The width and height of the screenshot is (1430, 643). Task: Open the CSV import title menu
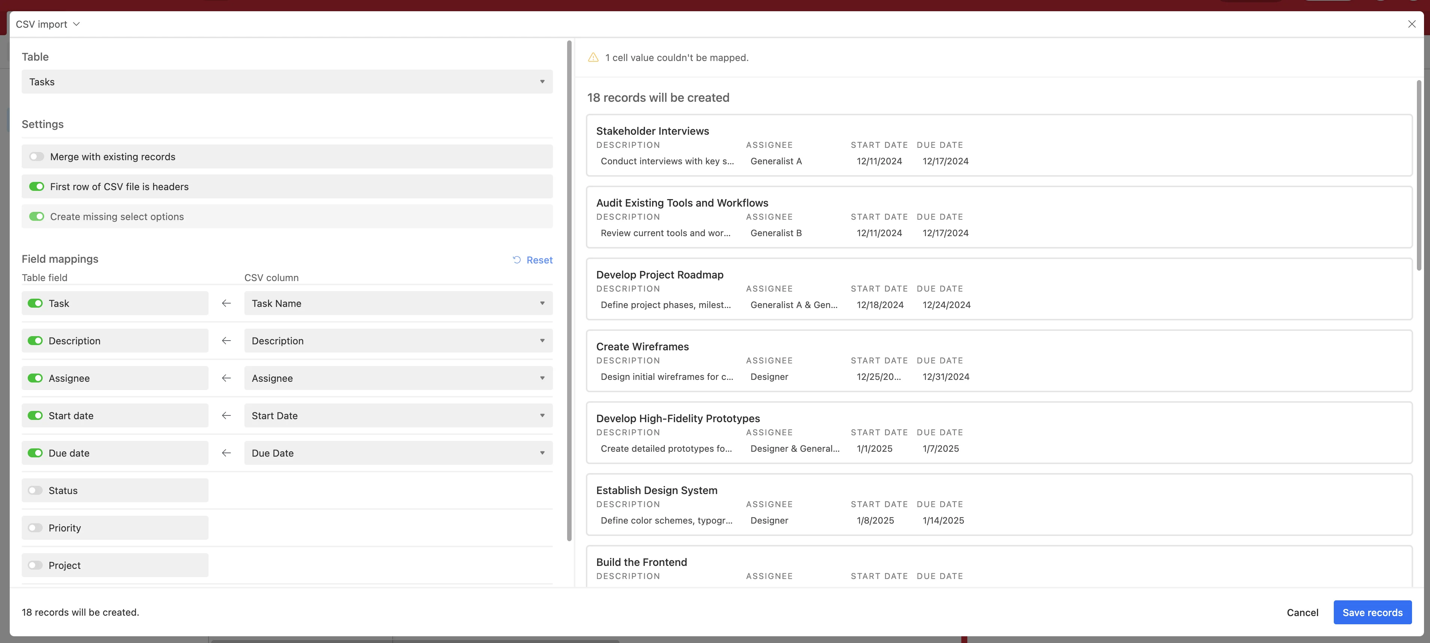click(x=48, y=24)
